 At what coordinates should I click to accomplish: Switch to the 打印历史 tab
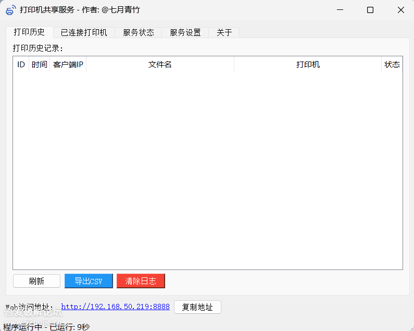29,32
